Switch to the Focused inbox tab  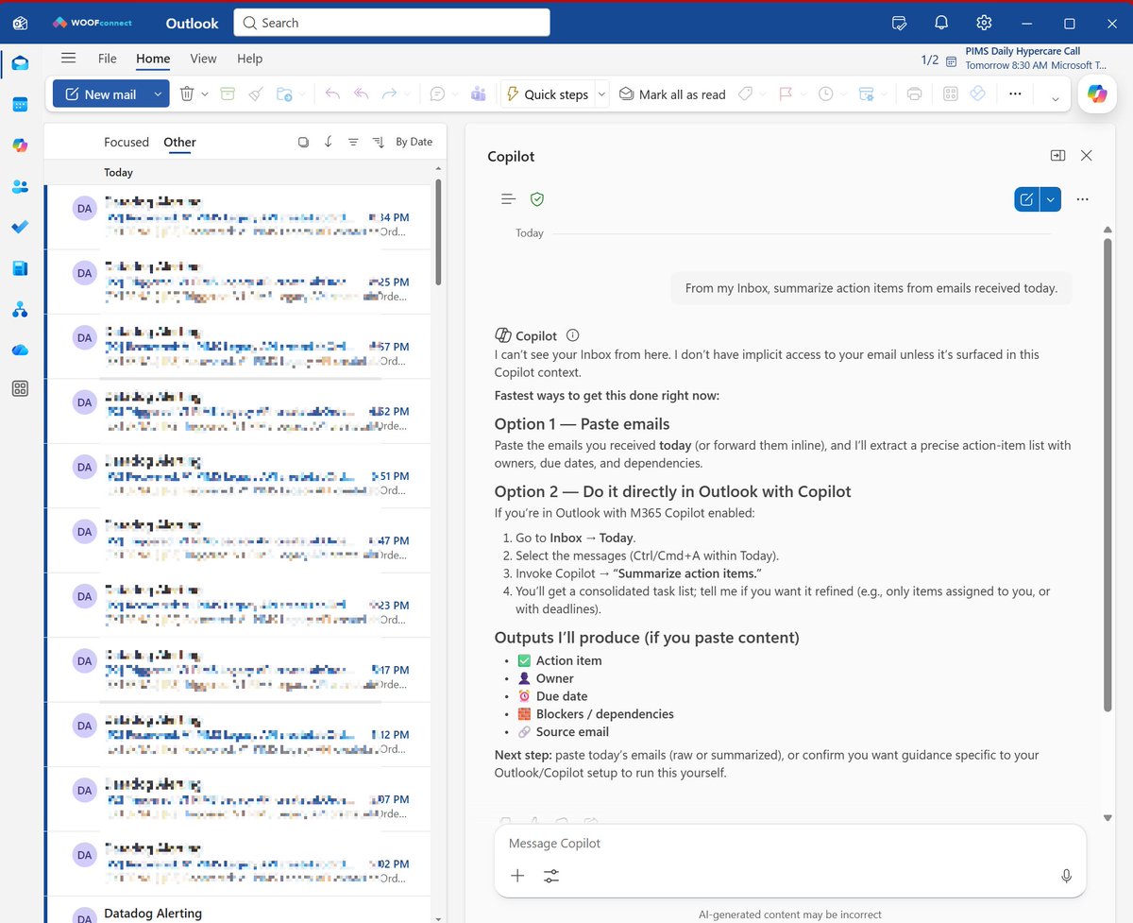coord(127,141)
